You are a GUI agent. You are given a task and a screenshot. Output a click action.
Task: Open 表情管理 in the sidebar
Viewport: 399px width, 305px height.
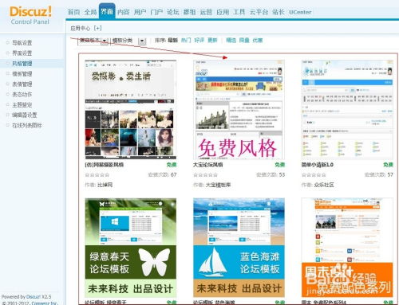click(22, 84)
